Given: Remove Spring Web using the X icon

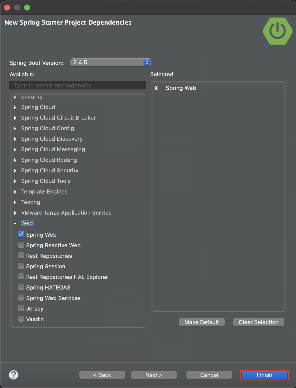Looking at the screenshot, I should coord(156,88).
